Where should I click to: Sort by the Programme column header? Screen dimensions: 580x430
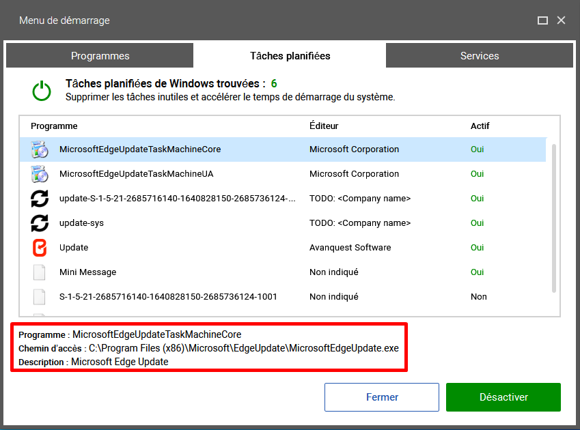(x=54, y=126)
